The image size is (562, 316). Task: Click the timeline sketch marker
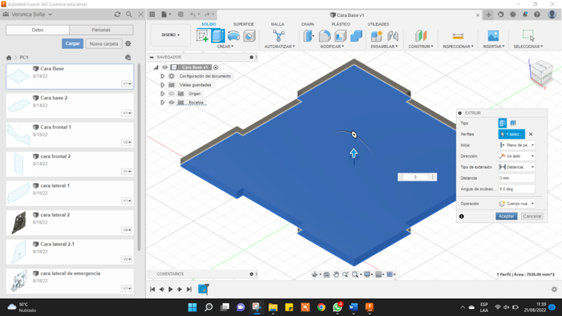click(203, 289)
